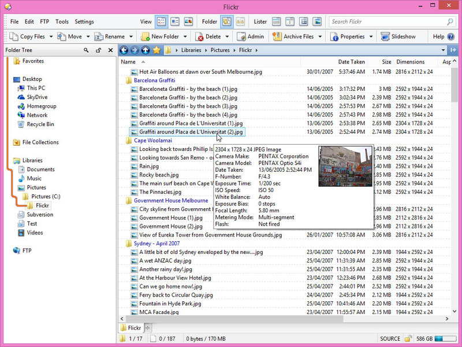Toggle Flat View folder icon

point(226,21)
